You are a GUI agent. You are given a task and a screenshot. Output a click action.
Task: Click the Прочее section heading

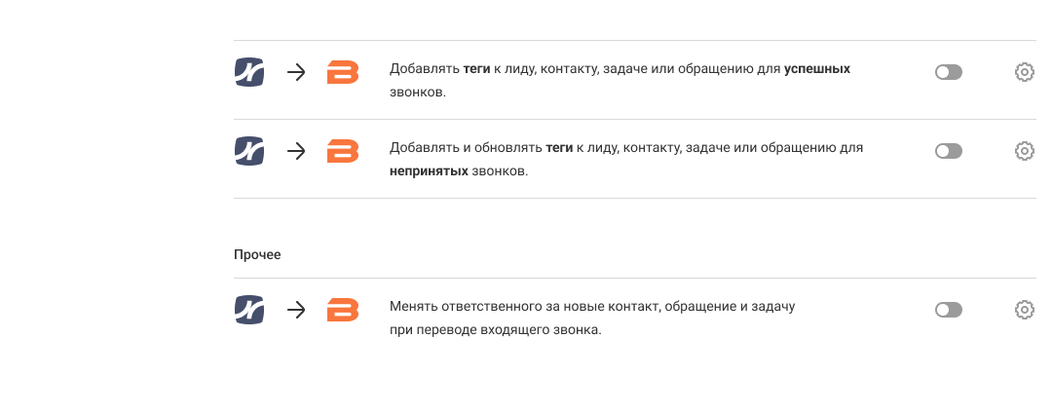click(257, 254)
